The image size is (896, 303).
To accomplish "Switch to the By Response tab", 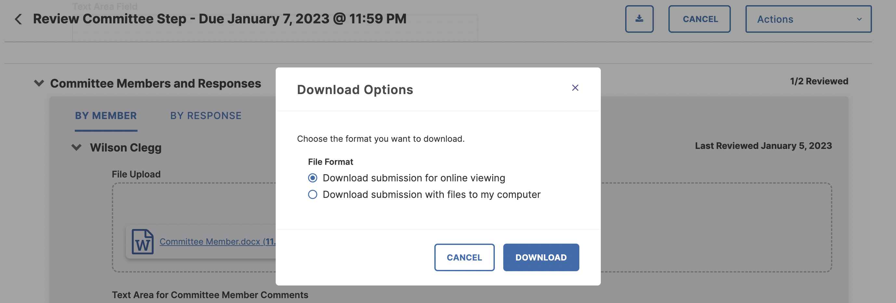I will pyautogui.click(x=205, y=115).
